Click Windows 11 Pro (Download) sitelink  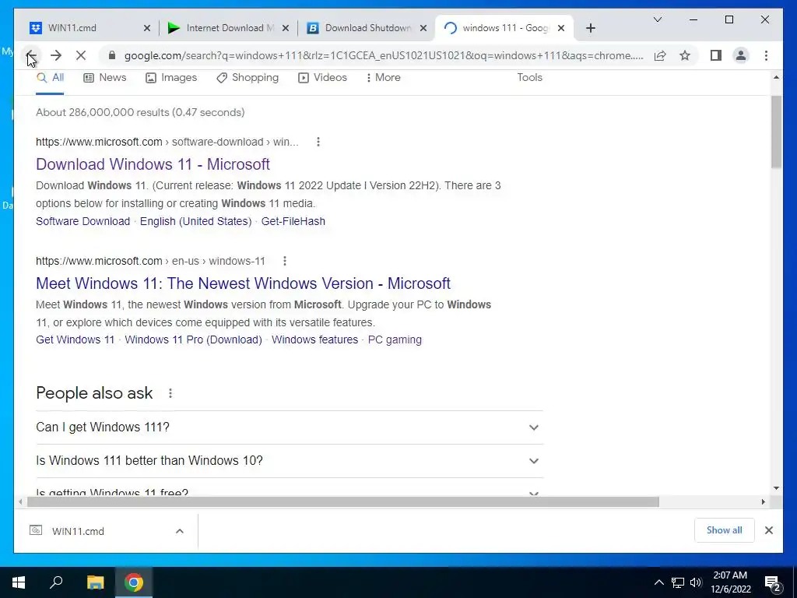[x=193, y=339]
